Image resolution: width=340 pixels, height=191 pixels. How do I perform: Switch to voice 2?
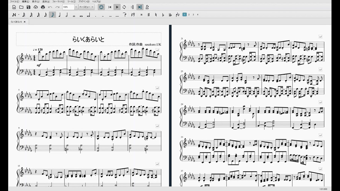(189, 15)
